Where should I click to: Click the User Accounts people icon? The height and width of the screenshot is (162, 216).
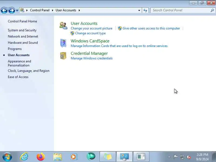(63, 25)
